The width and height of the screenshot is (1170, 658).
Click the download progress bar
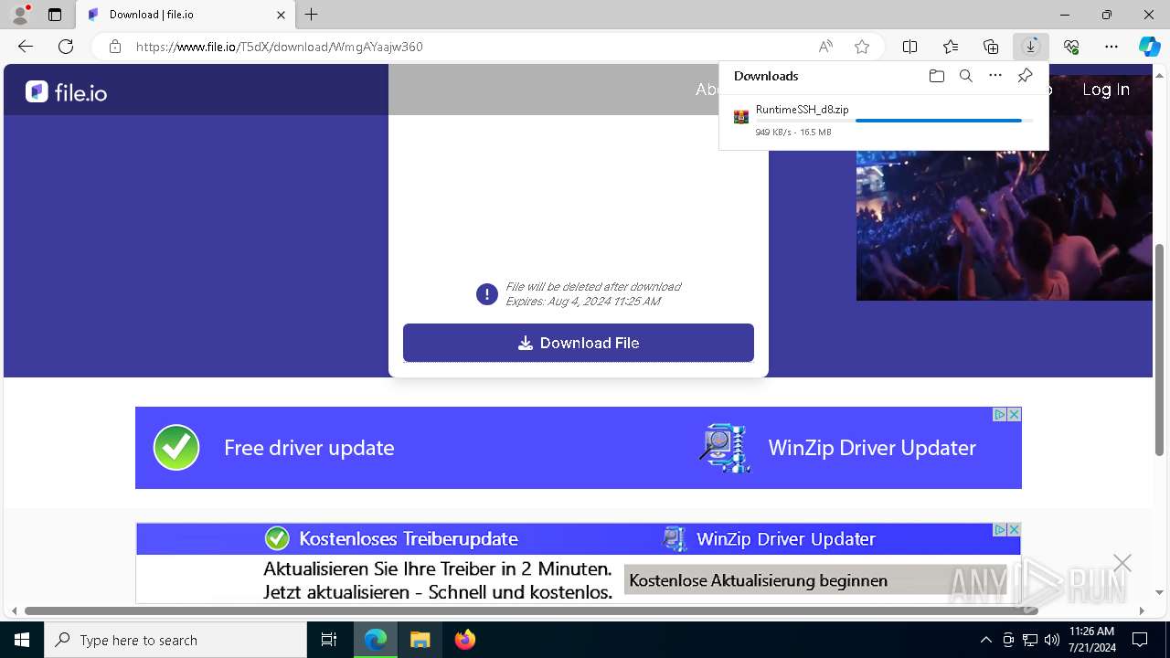[895, 121]
